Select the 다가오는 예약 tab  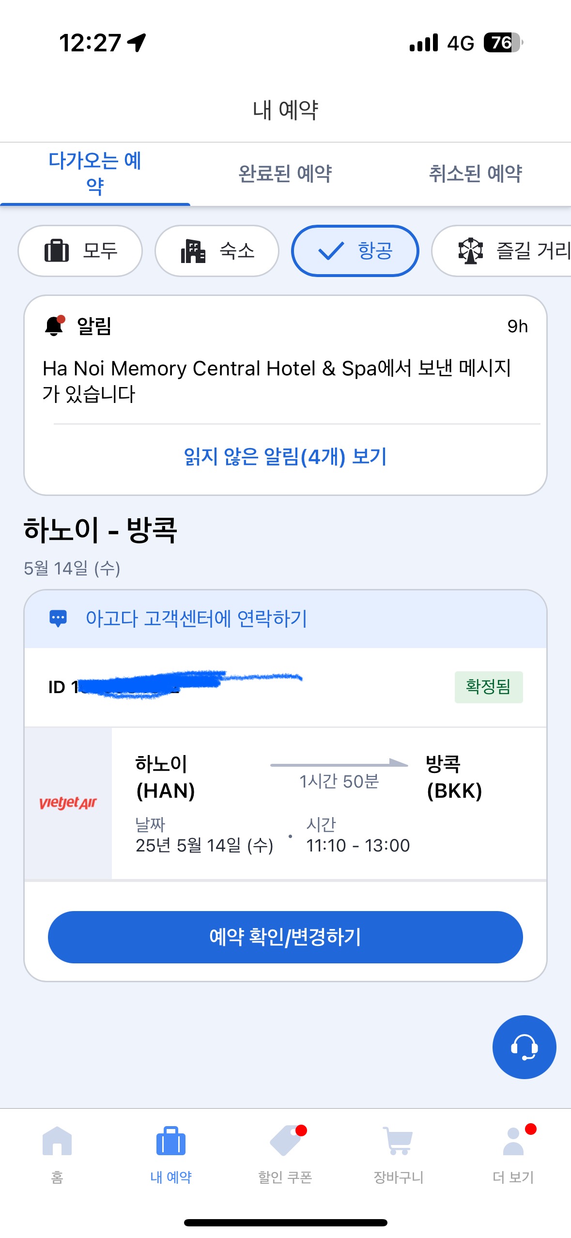[x=95, y=173]
